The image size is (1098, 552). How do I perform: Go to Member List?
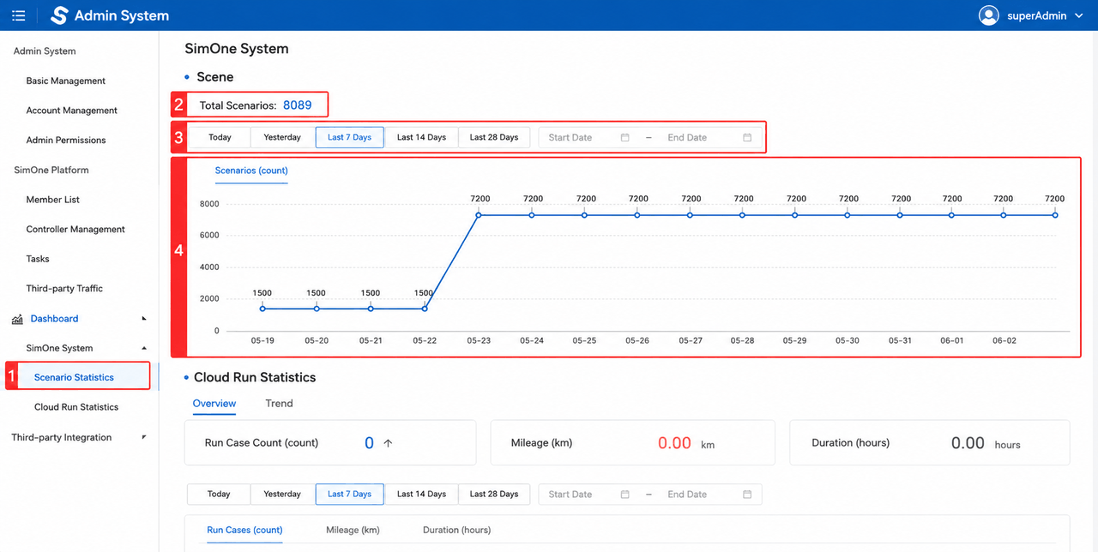coord(53,200)
